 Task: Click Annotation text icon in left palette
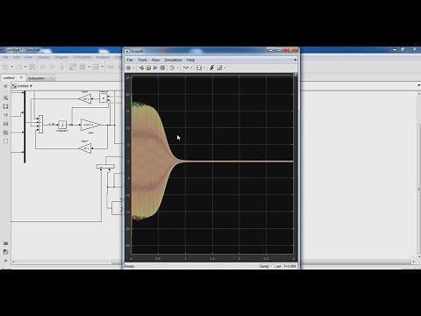click(5, 124)
